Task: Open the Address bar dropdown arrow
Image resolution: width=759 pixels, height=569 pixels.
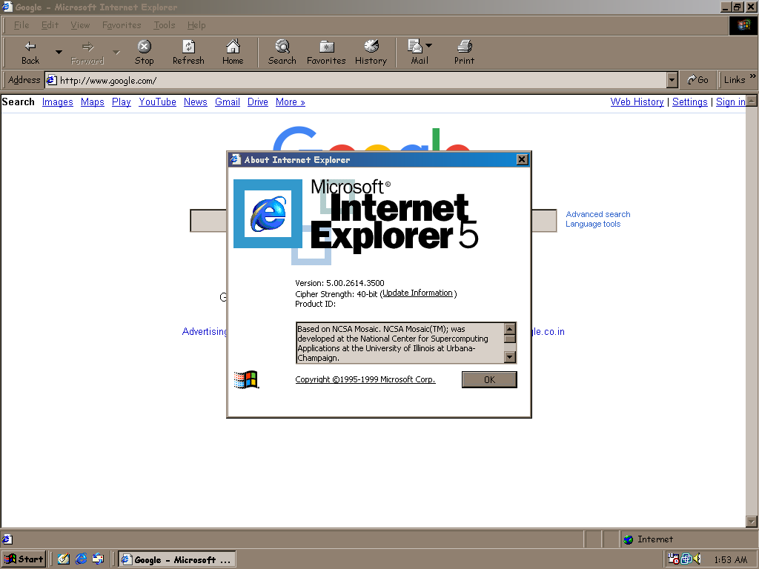Action: pyautogui.click(x=672, y=80)
